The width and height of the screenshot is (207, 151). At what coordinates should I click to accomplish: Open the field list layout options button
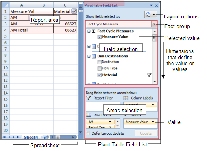tap(151, 15)
